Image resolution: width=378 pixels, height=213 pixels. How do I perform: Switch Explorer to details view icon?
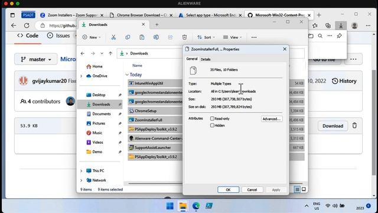pos(297,189)
